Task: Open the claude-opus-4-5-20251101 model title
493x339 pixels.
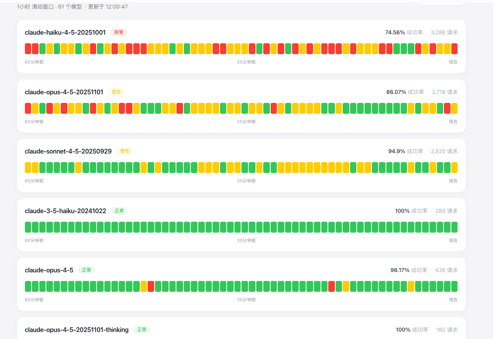Action: [64, 92]
